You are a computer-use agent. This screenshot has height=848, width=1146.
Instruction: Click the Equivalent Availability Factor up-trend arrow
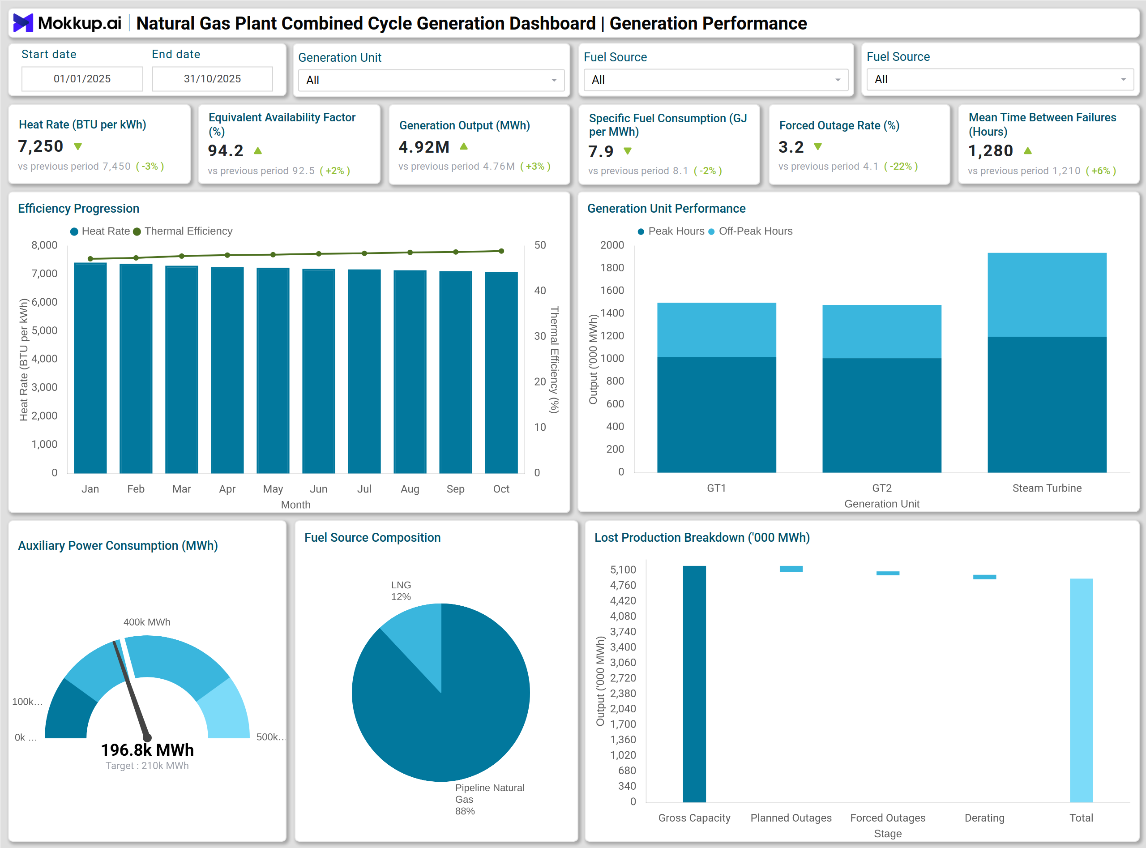[x=258, y=151]
